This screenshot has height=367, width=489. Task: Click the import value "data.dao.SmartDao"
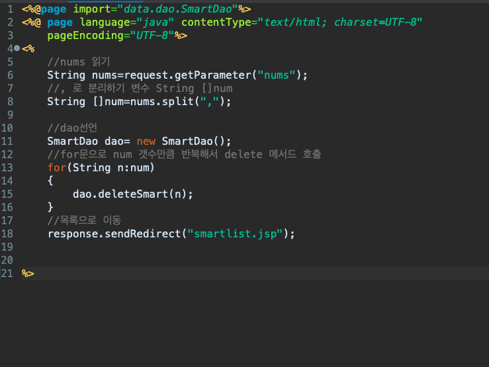click(178, 9)
